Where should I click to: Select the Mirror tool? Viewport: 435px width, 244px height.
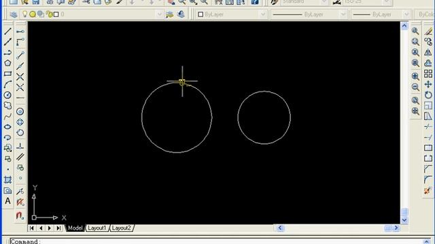(428, 52)
